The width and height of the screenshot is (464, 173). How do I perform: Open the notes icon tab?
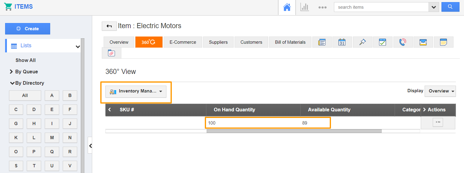coord(444,42)
